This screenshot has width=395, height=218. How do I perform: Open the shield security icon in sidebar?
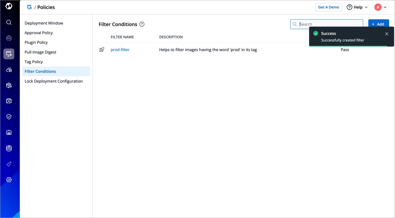pyautogui.click(x=9, y=117)
